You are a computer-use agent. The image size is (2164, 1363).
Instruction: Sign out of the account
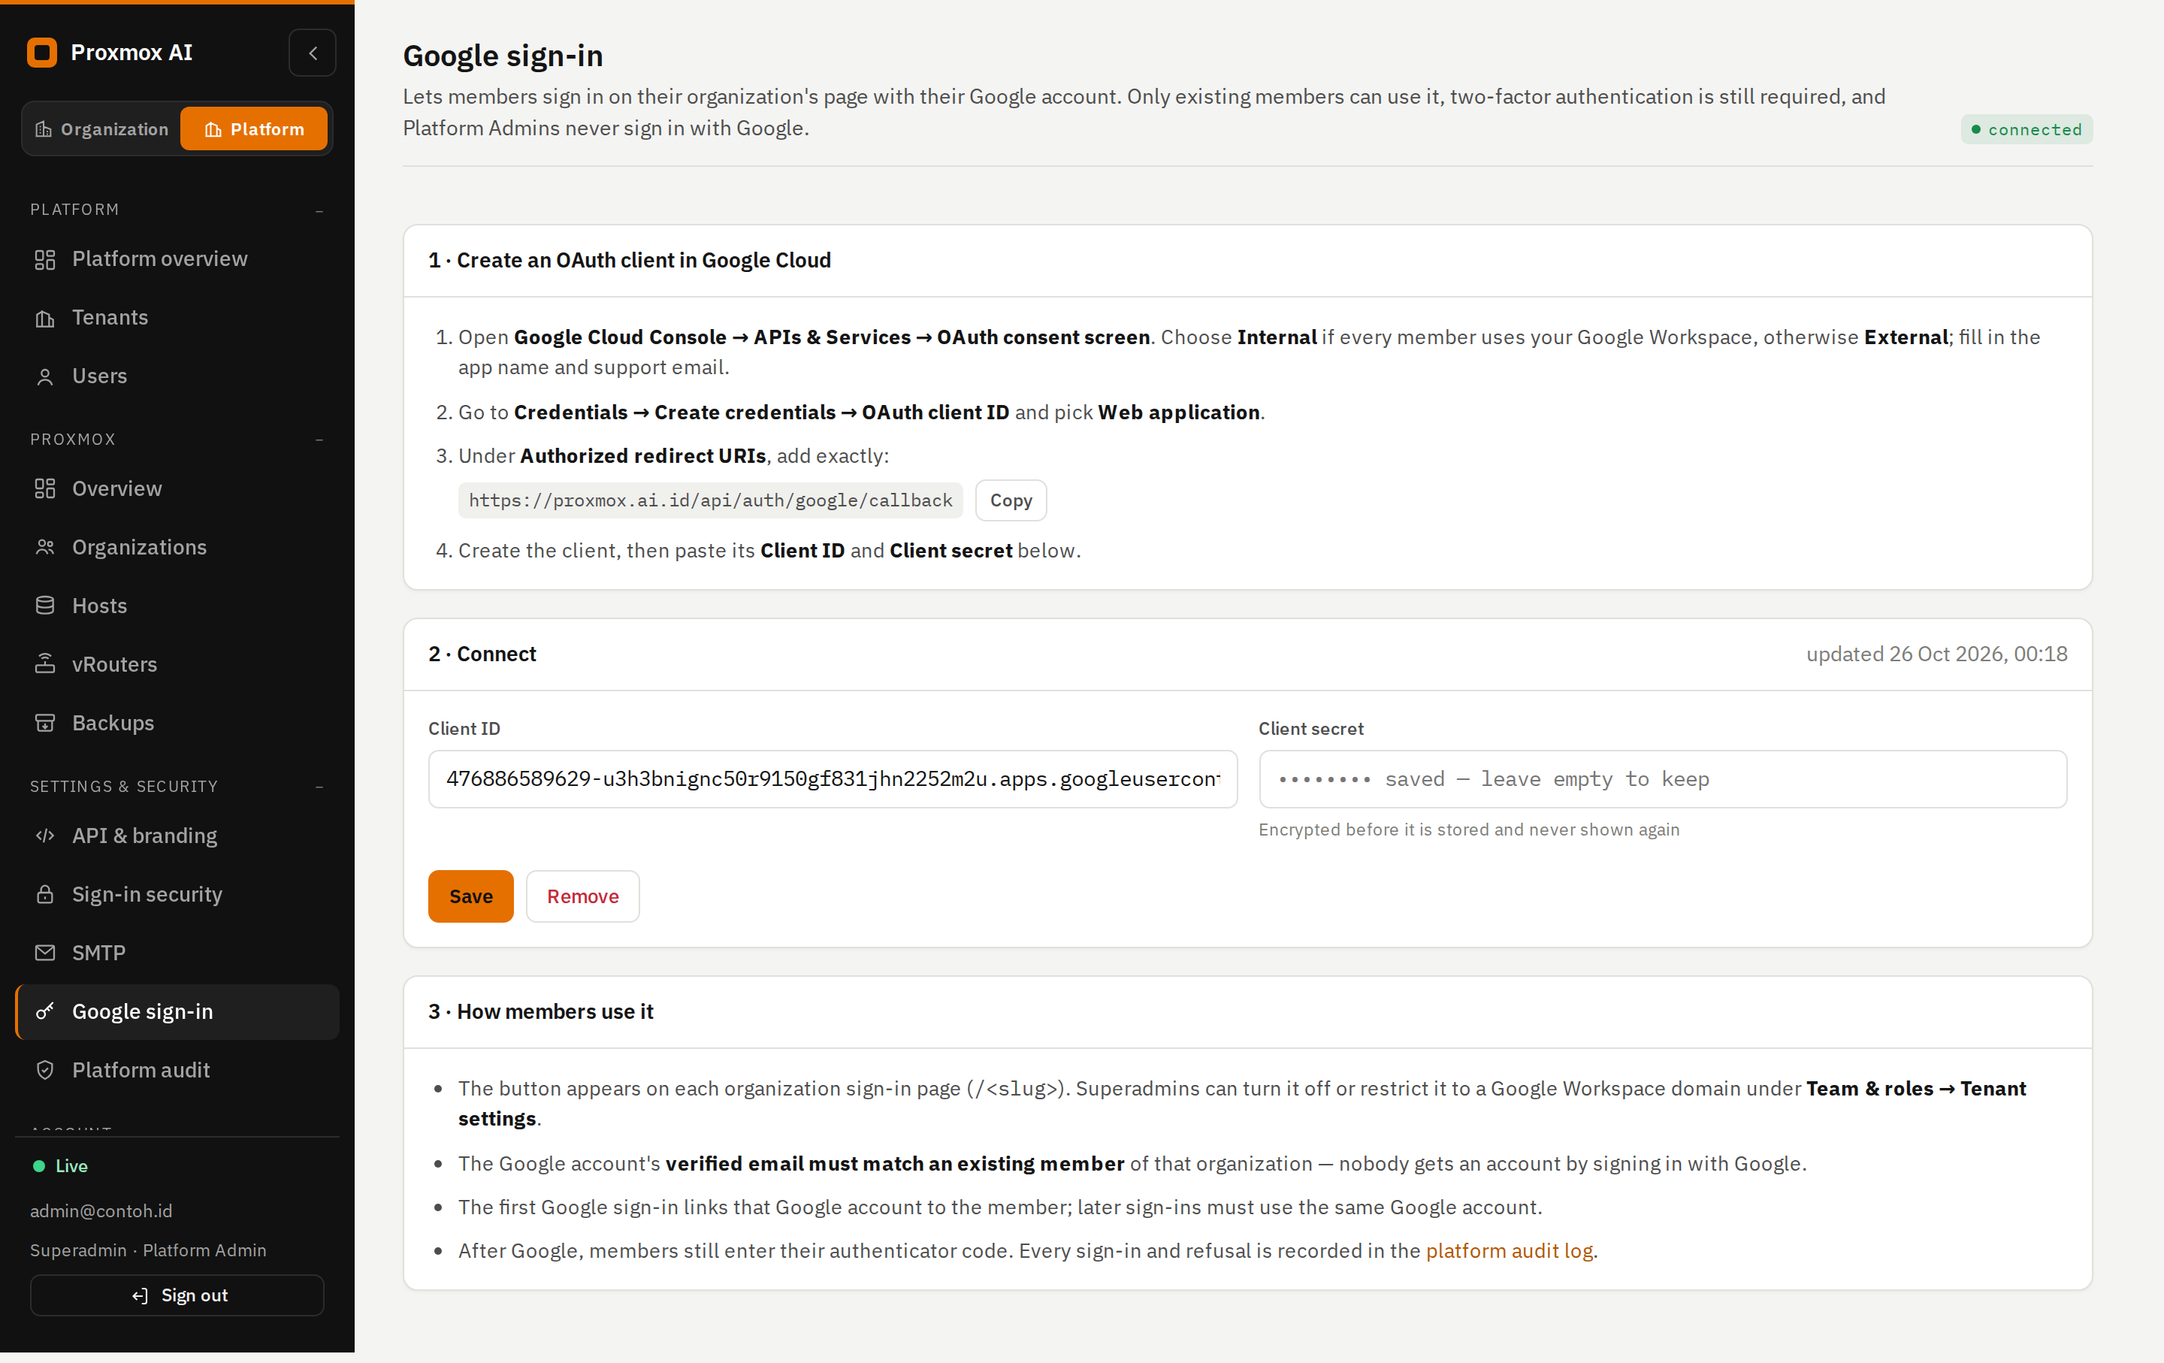tap(177, 1295)
